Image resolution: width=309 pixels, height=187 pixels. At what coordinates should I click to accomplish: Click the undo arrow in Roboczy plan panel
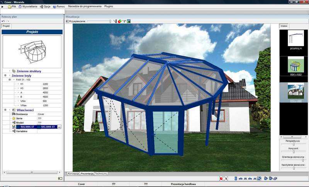click(x=3, y=21)
